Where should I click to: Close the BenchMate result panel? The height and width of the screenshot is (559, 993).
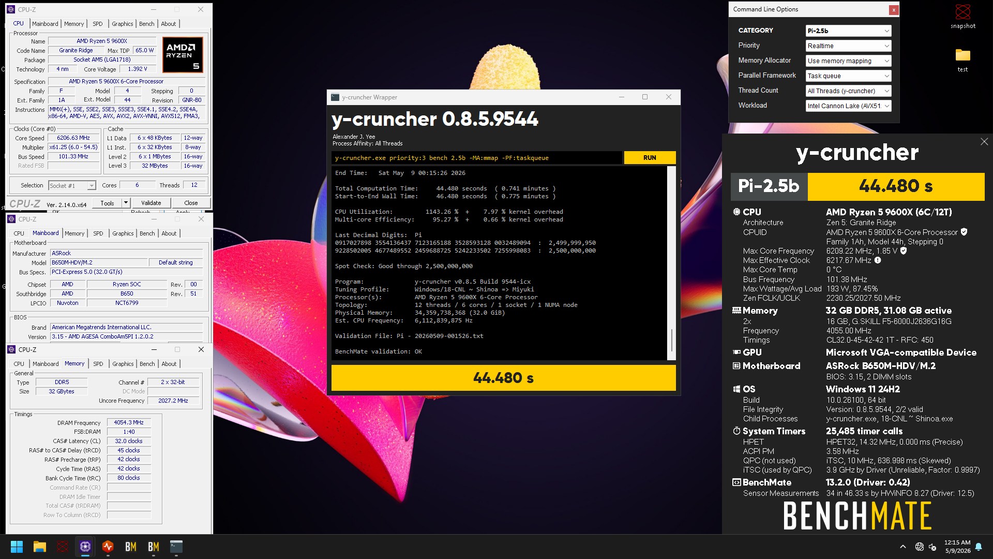(x=984, y=142)
